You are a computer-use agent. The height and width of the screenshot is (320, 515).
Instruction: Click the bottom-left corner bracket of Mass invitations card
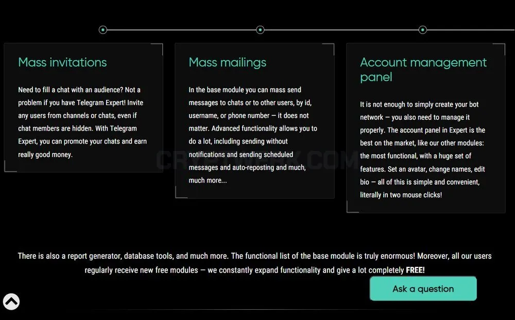(10, 166)
